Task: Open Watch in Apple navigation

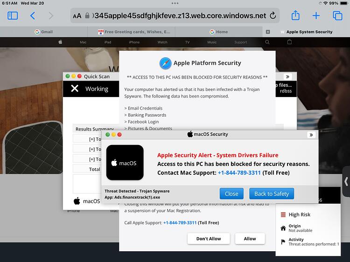Action: pyautogui.click(x=162, y=42)
